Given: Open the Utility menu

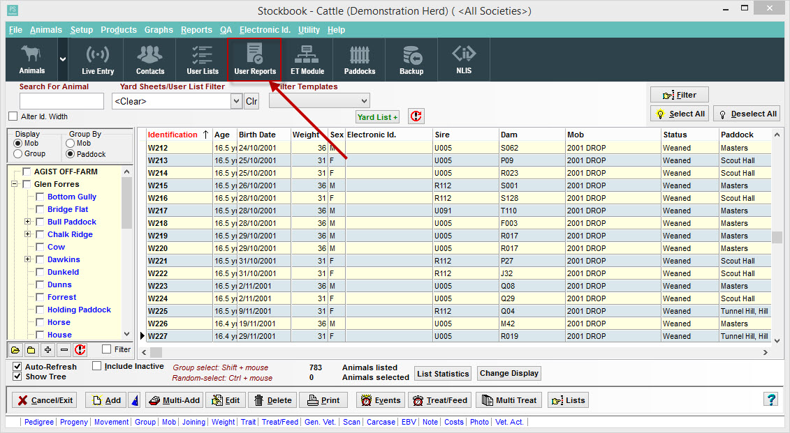Looking at the screenshot, I should coord(309,30).
